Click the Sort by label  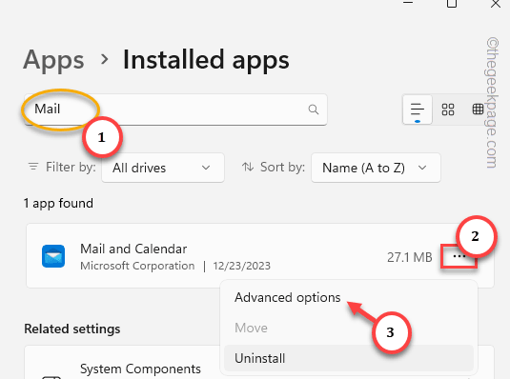pos(282,167)
